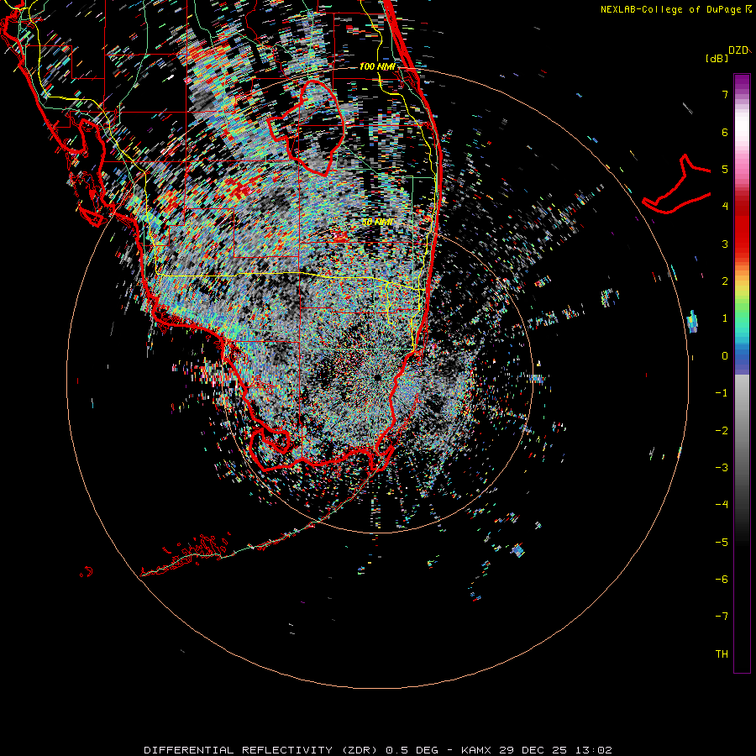Image resolution: width=756 pixels, height=756 pixels.
Task: Click the KAMX radar site black dot
Action: coord(377,377)
